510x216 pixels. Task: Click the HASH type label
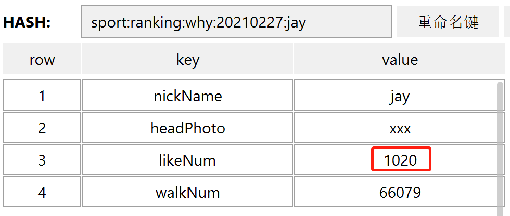point(27,23)
